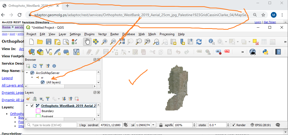The height and width of the screenshot is (135, 288).
Task: Open Data Source Manager icon
Action: click(32, 52)
